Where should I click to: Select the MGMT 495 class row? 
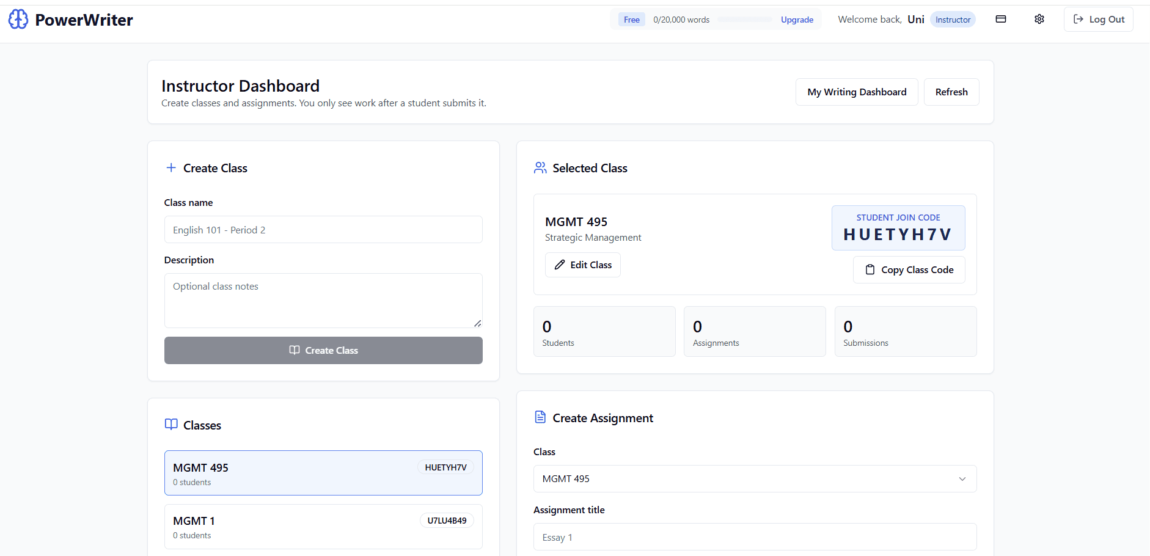coord(323,473)
